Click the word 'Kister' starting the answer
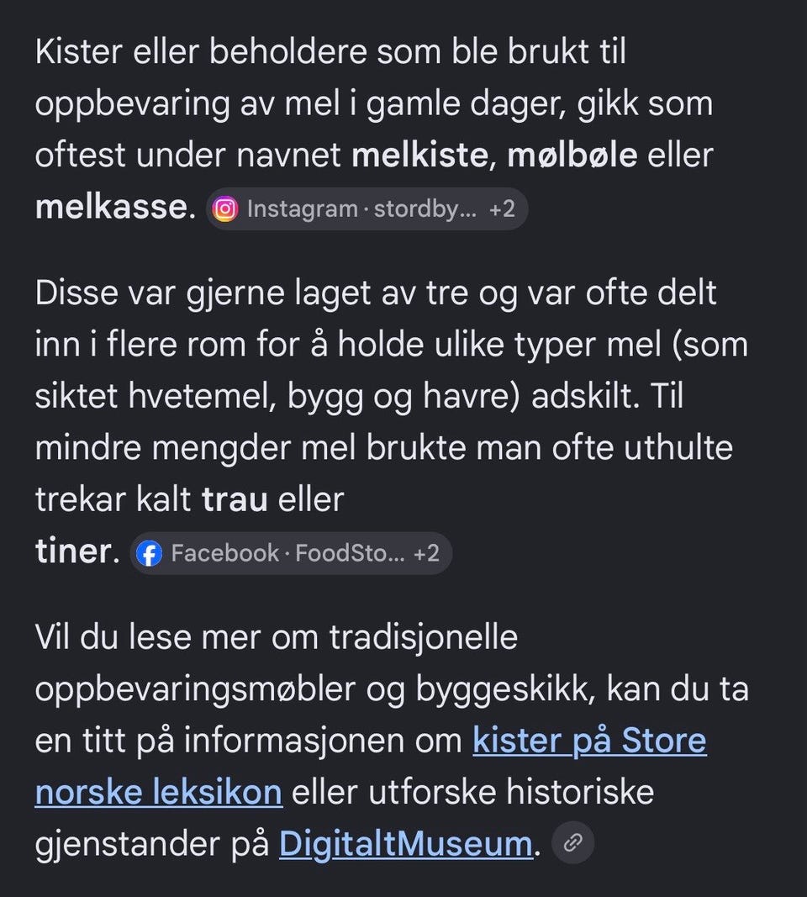The height and width of the screenshot is (897, 807). pos(79,51)
